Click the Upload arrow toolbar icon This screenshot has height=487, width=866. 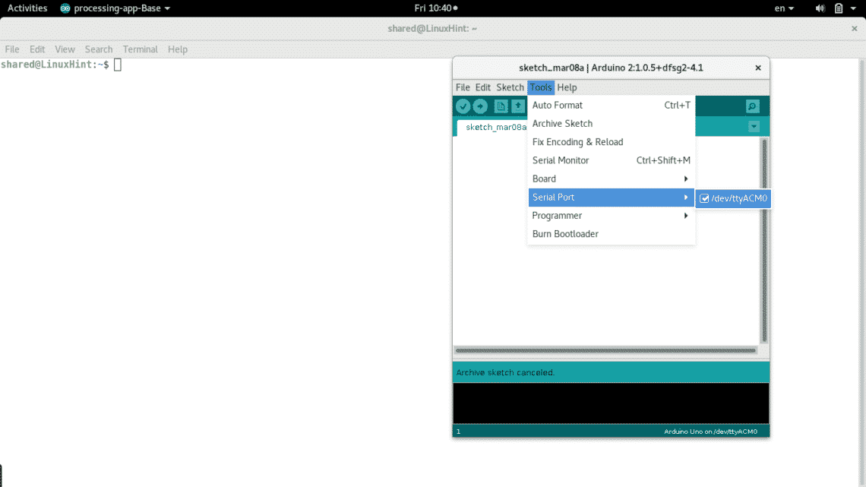click(481, 106)
